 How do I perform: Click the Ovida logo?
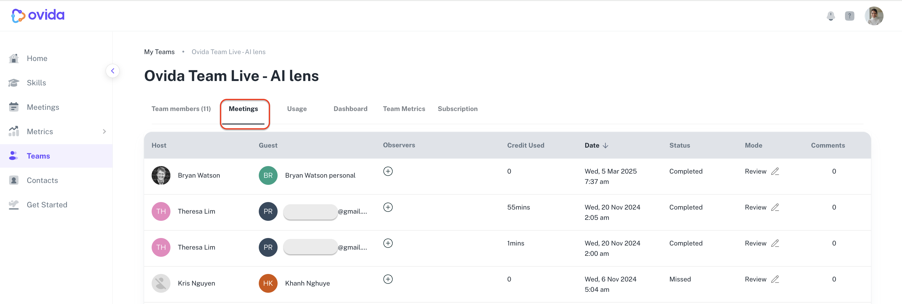click(38, 15)
